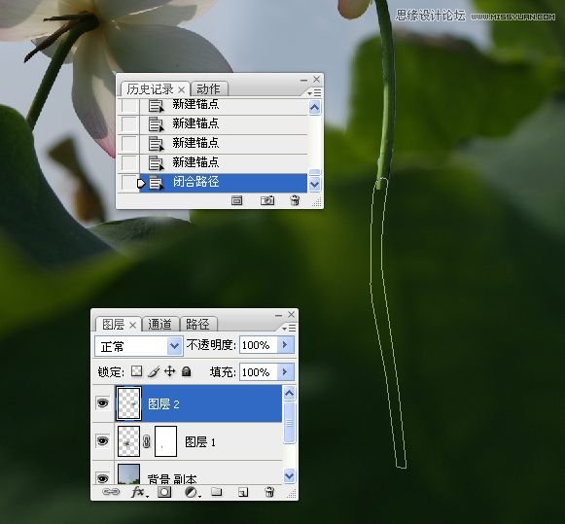Screen dimensions: 565x524
Task: Delete current state trash icon in History panel
Action: 295,200
